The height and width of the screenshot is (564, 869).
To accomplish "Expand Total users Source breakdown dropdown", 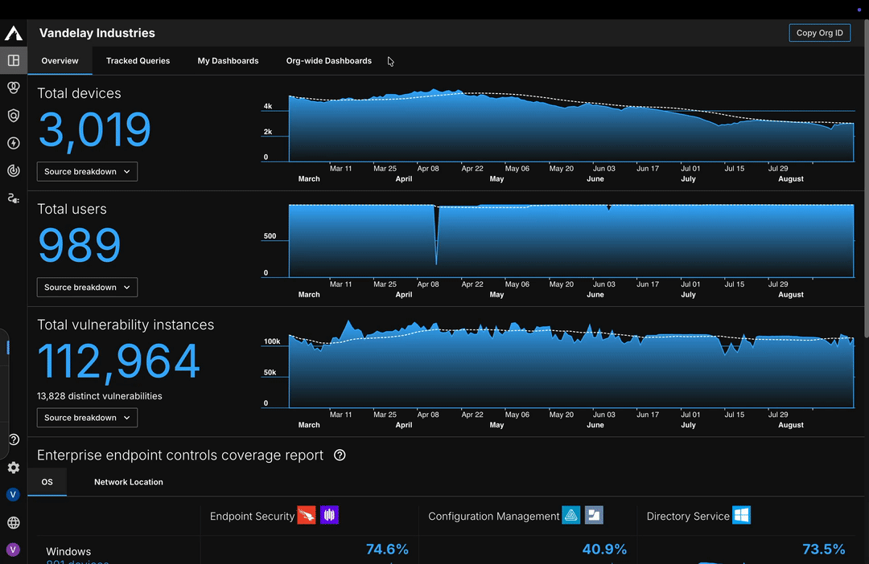I will [87, 288].
